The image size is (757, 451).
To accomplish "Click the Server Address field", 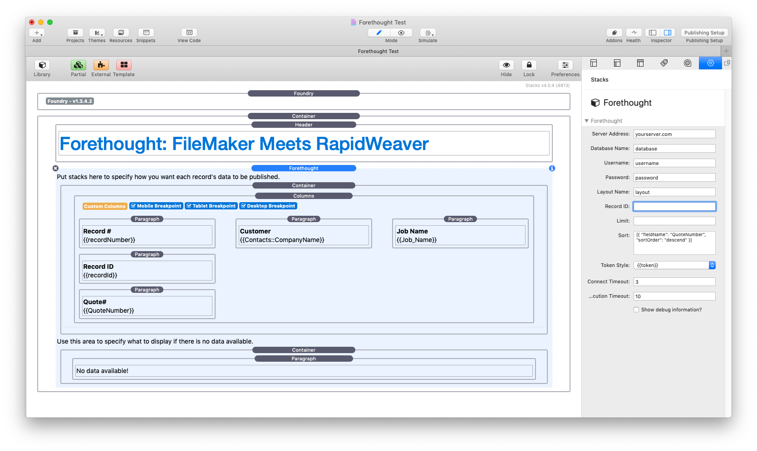I will (674, 134).
